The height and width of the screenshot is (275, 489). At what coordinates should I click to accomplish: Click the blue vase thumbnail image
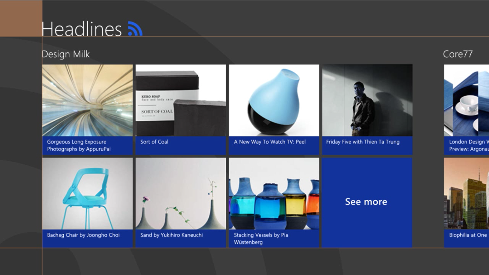[x=273, y=100]
